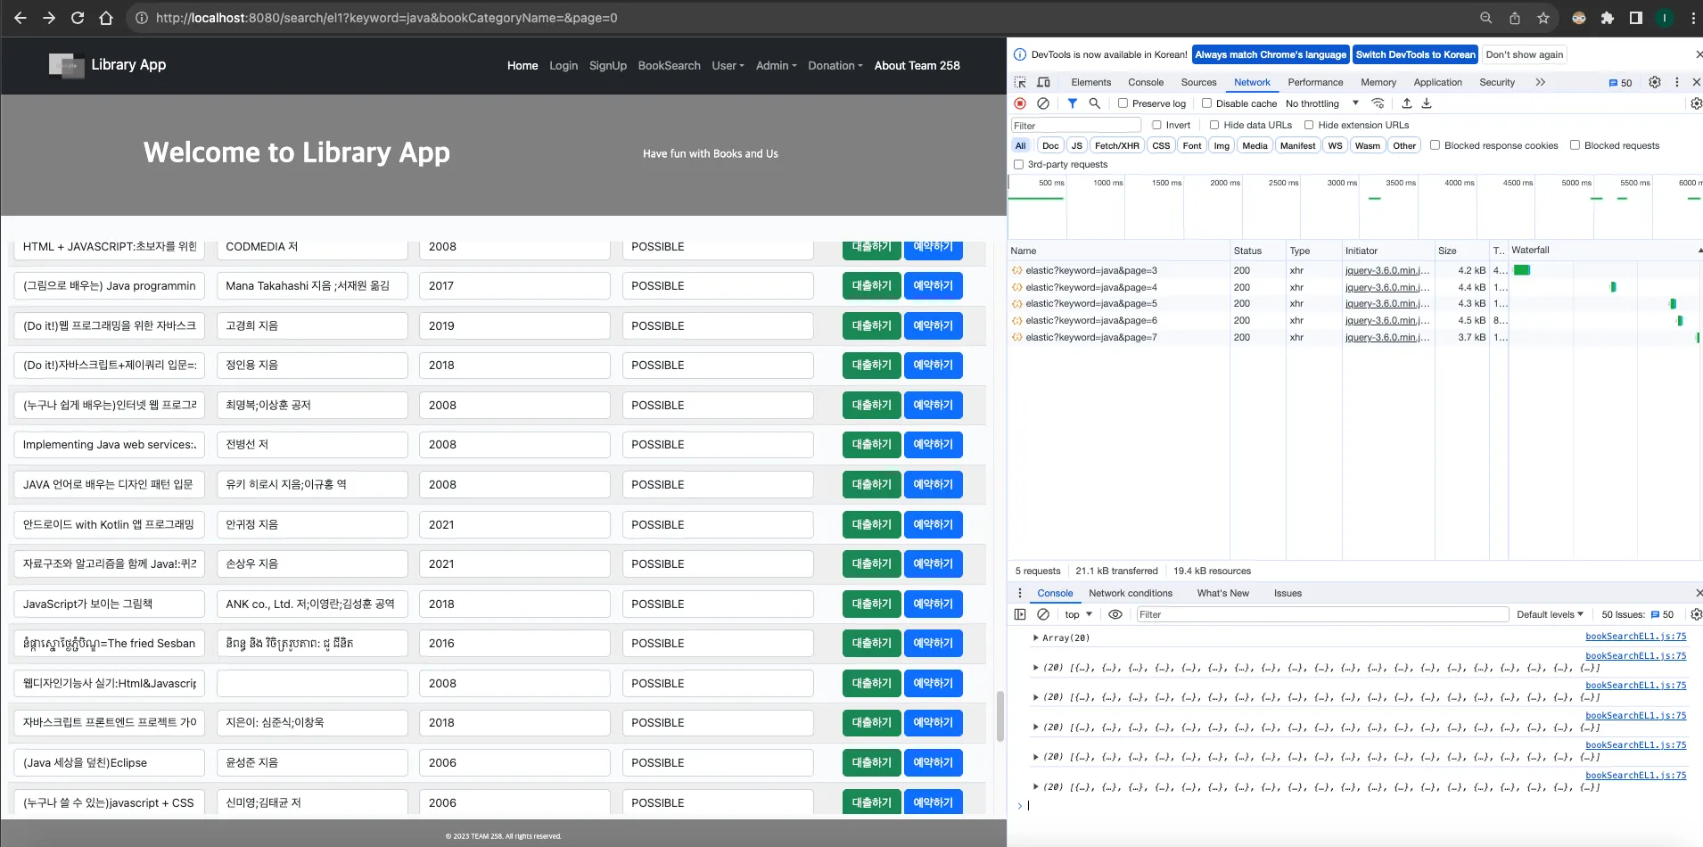
Task: Create a live expression with eye icon
Action: coord(1115,614)
